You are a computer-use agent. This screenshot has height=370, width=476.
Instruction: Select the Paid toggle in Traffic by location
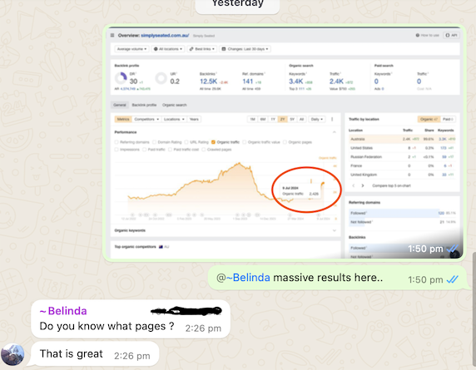tap(448, 119)
